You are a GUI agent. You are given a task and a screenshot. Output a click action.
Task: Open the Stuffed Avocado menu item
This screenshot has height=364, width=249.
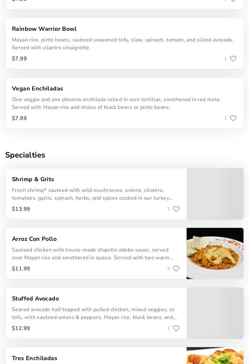[36, 299]
